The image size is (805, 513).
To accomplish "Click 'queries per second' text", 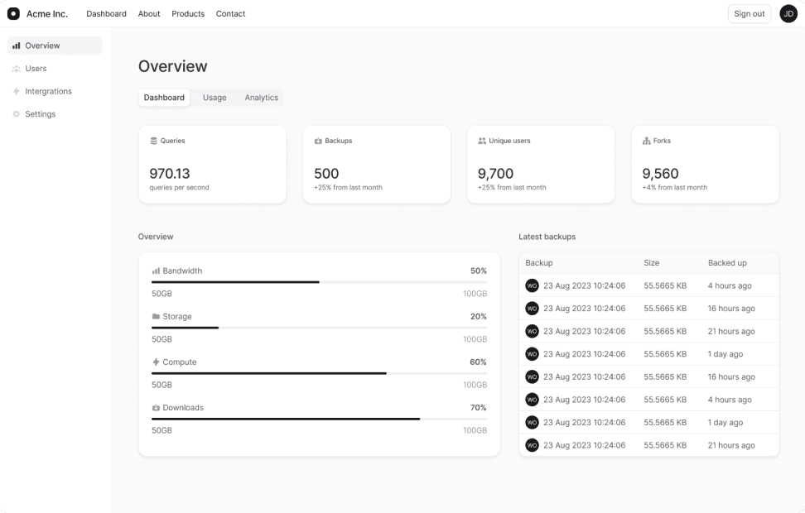I will click(x=179, y=188).
